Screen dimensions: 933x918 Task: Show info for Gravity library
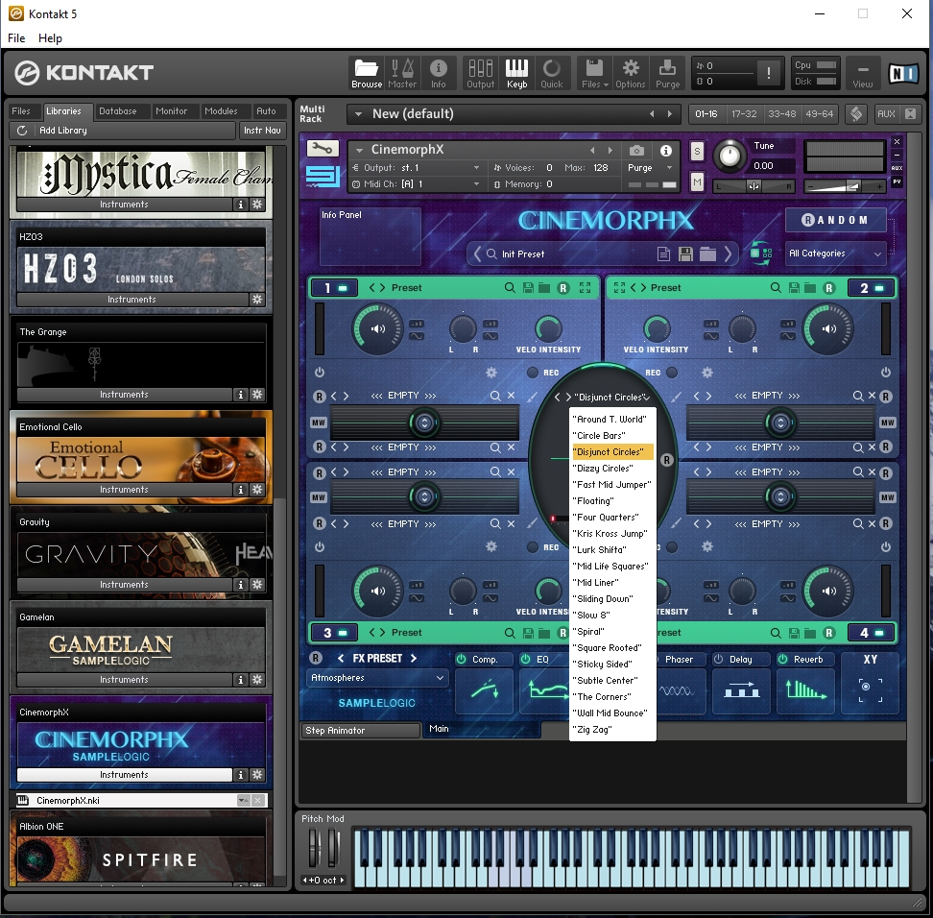pos(240,585)
